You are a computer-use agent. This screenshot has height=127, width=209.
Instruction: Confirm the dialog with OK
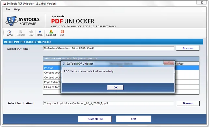pyautogui.click(x=115, y=87)
